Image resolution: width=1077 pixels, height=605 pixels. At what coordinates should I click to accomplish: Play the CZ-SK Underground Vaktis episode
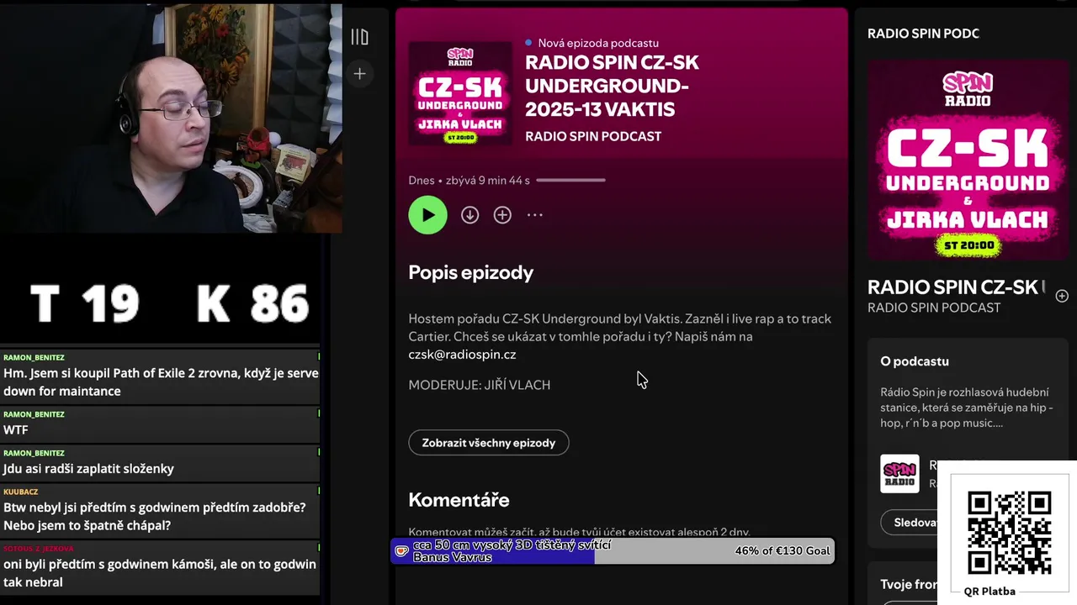(427, 215)
